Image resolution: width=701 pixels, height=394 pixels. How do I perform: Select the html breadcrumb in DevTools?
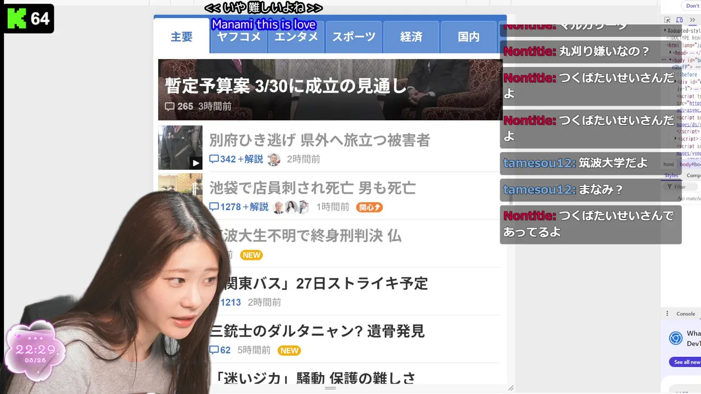(x=669, y=164)
